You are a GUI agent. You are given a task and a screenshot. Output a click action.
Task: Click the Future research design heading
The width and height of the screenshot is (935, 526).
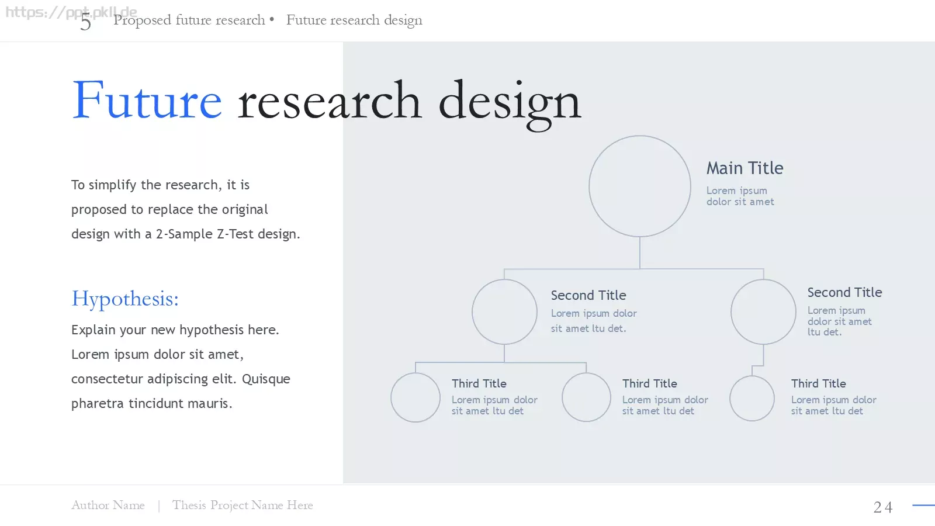click(x=327, y=102)
